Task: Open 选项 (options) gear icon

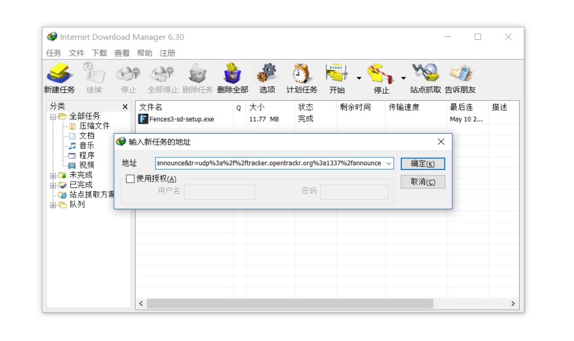Action: [x=267, y=73]
